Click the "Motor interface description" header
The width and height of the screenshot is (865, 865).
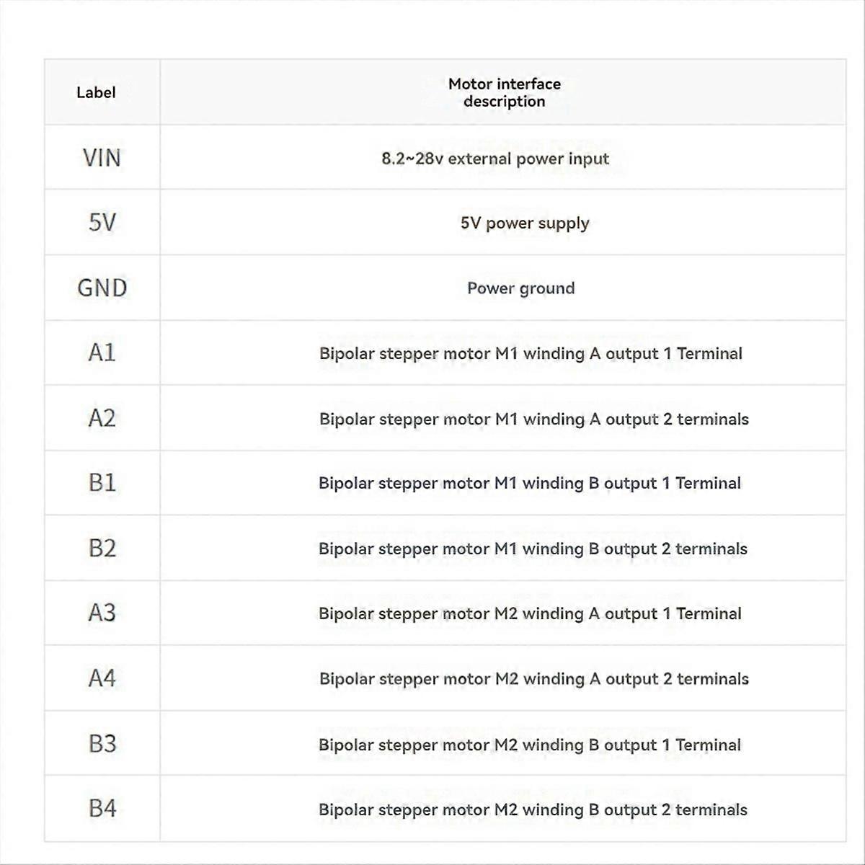[504, 92]
